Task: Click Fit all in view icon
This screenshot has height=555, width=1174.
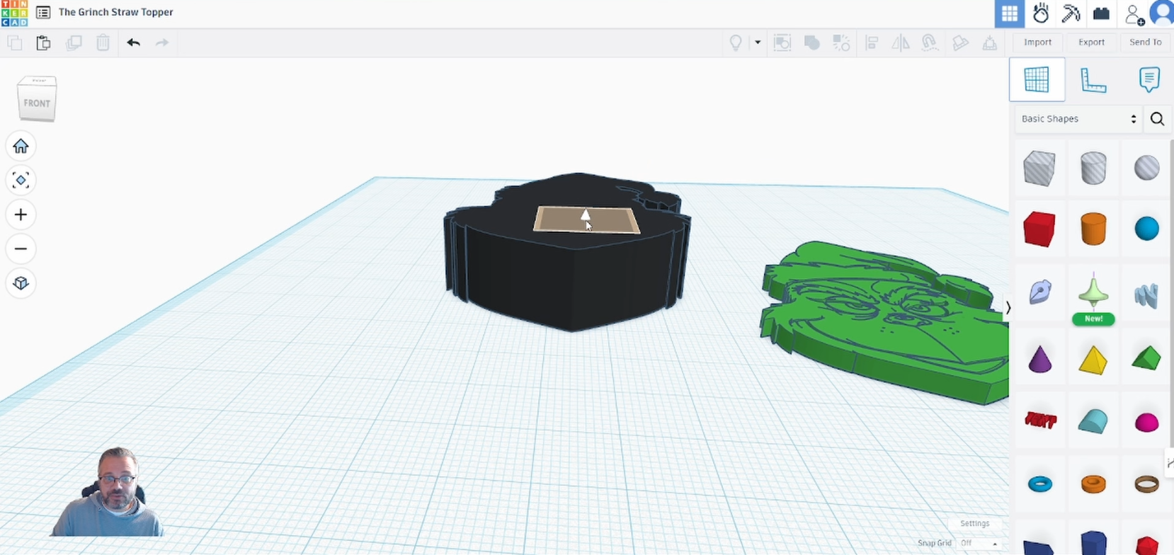Action: click(x=21, y=181)
